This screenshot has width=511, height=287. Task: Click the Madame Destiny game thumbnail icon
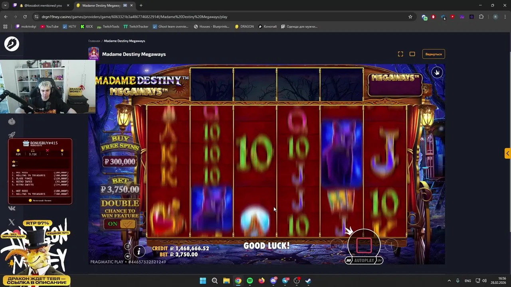coord(93,53)
